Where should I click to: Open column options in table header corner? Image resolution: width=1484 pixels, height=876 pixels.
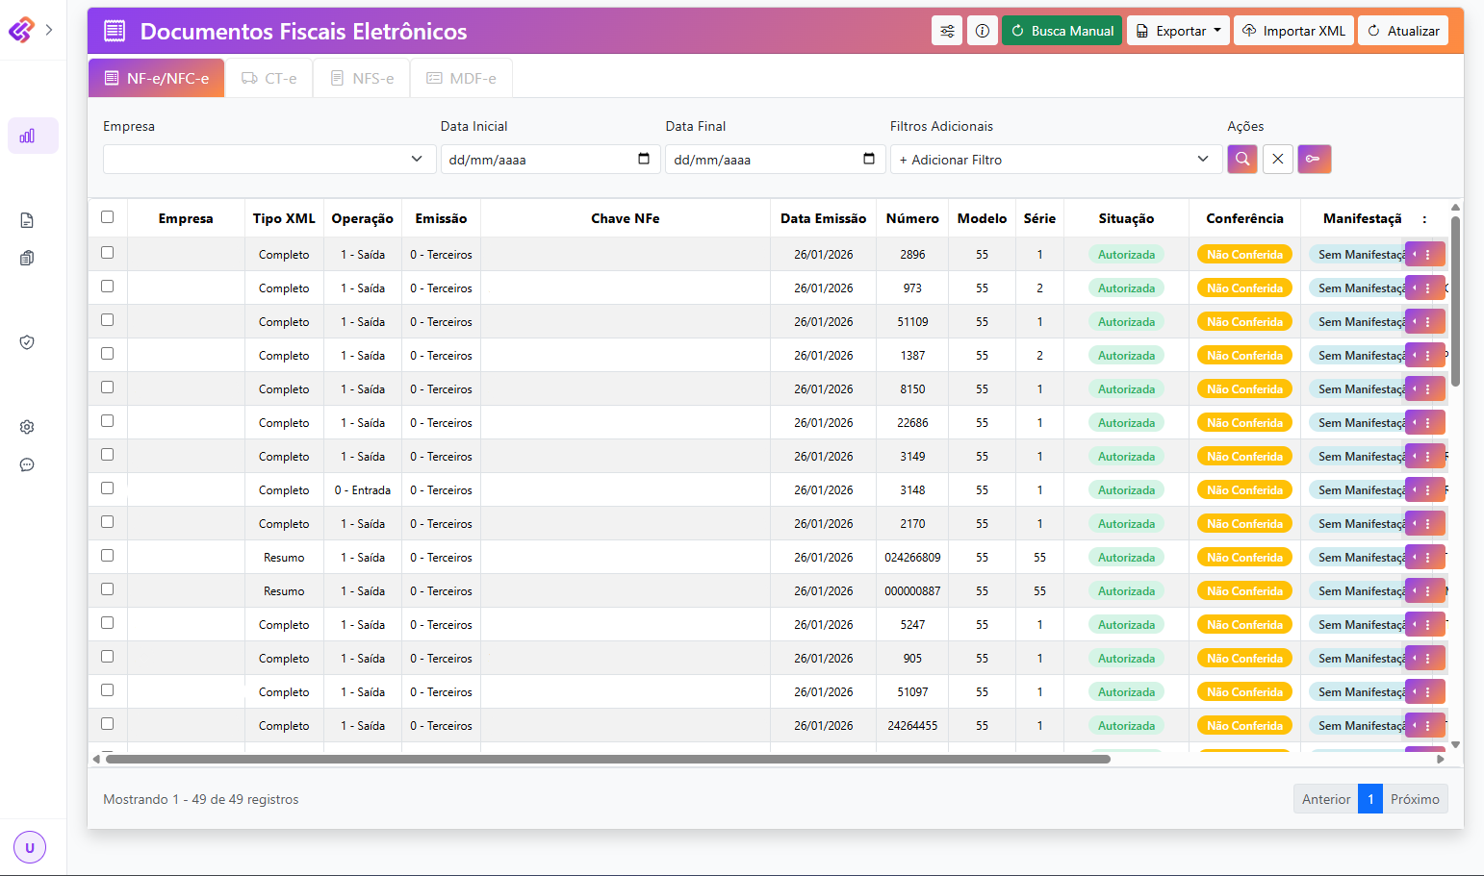(x=1424, y=219)
